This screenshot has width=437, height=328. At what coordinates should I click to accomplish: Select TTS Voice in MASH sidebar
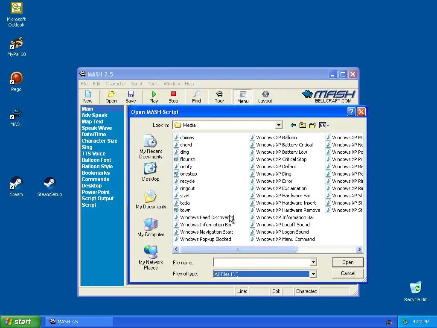(93, 154)
